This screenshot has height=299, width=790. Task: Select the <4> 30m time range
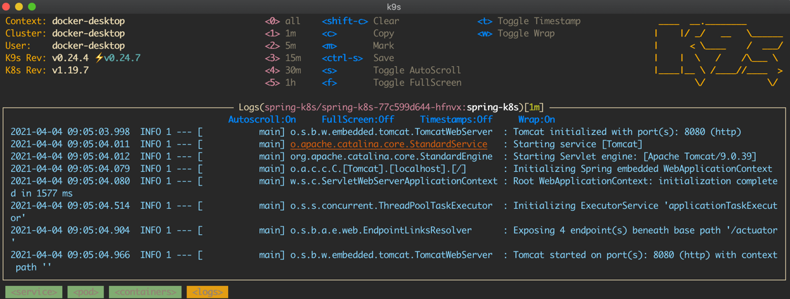(283, 71)
